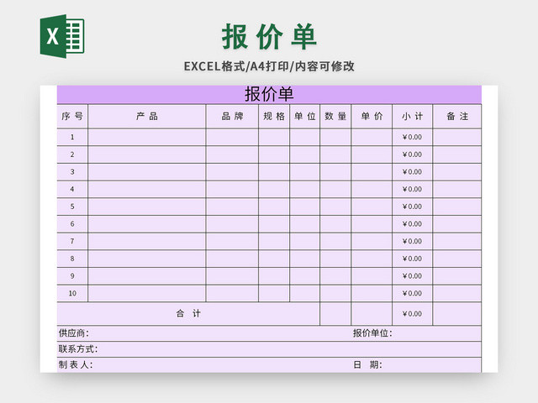Click the empty 产品 cell in row 1

147,137
